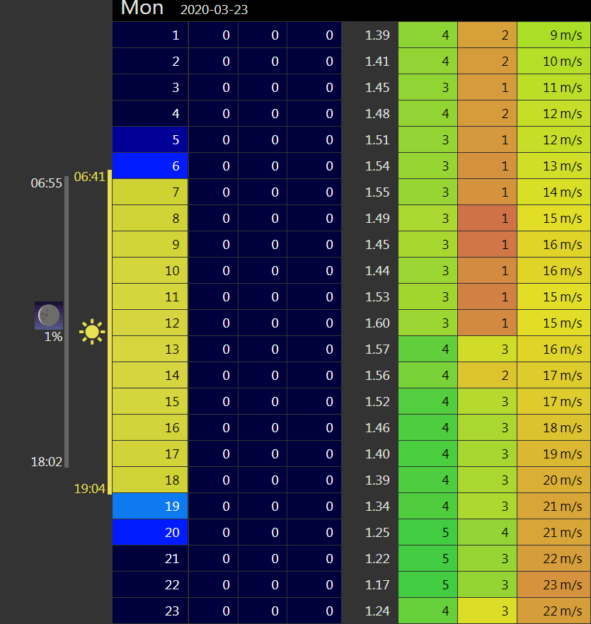This screenshot has width=591, height=624.
Task: Click red-orange value 1 in hour 8 row
Action: click(x=488, y=219)
